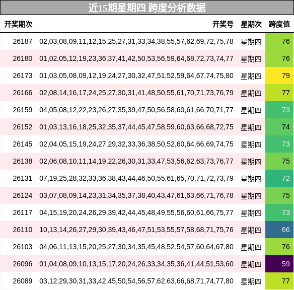This screenshot has height=290, width=294.
Task: Click the winning numbers of draw 26117
Action: 136,212
